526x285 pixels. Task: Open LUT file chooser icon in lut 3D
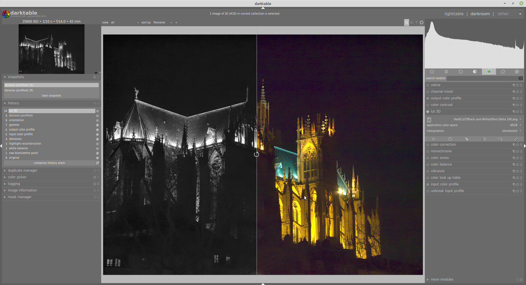coord(429,119)
